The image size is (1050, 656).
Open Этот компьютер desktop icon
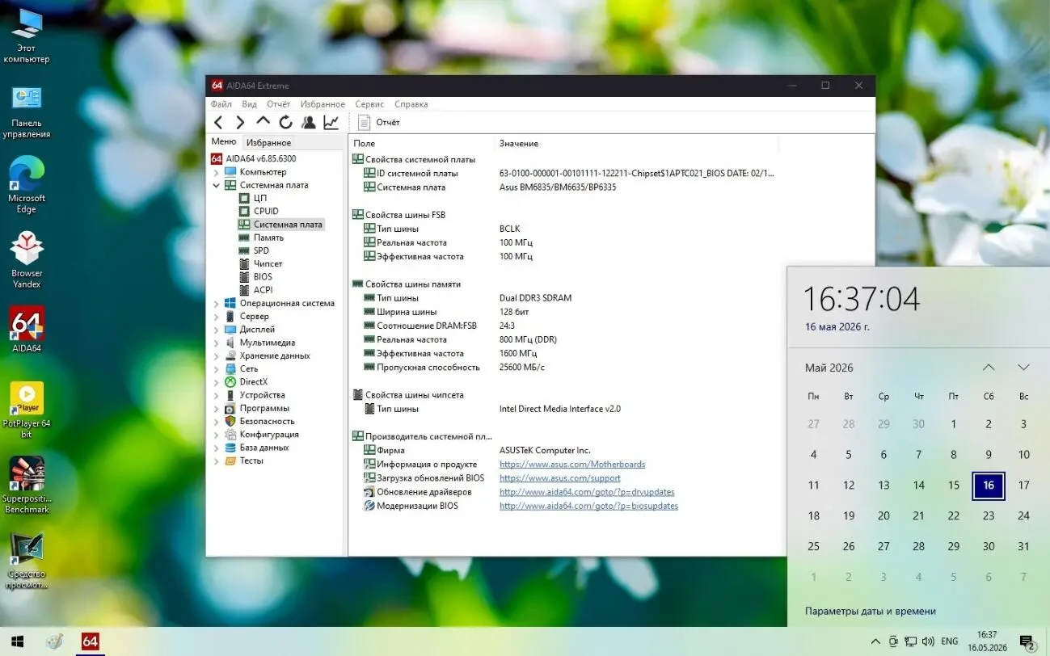click(x=27, y=36)
